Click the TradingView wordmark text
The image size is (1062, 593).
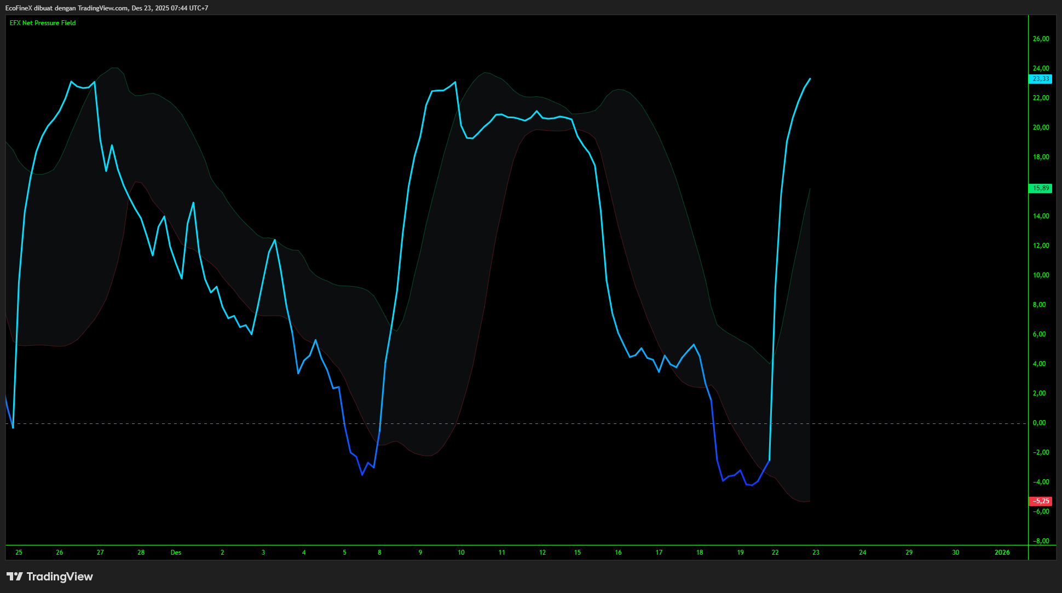coord(60,577)
